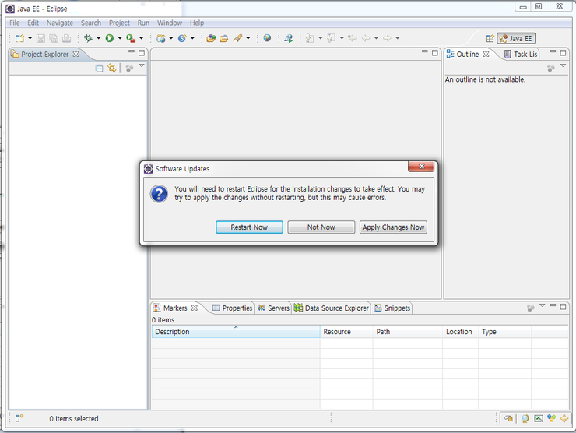Click the leftmost status bar icon
The width and height of the screenshot is (576, 433).
coord(19,418)
